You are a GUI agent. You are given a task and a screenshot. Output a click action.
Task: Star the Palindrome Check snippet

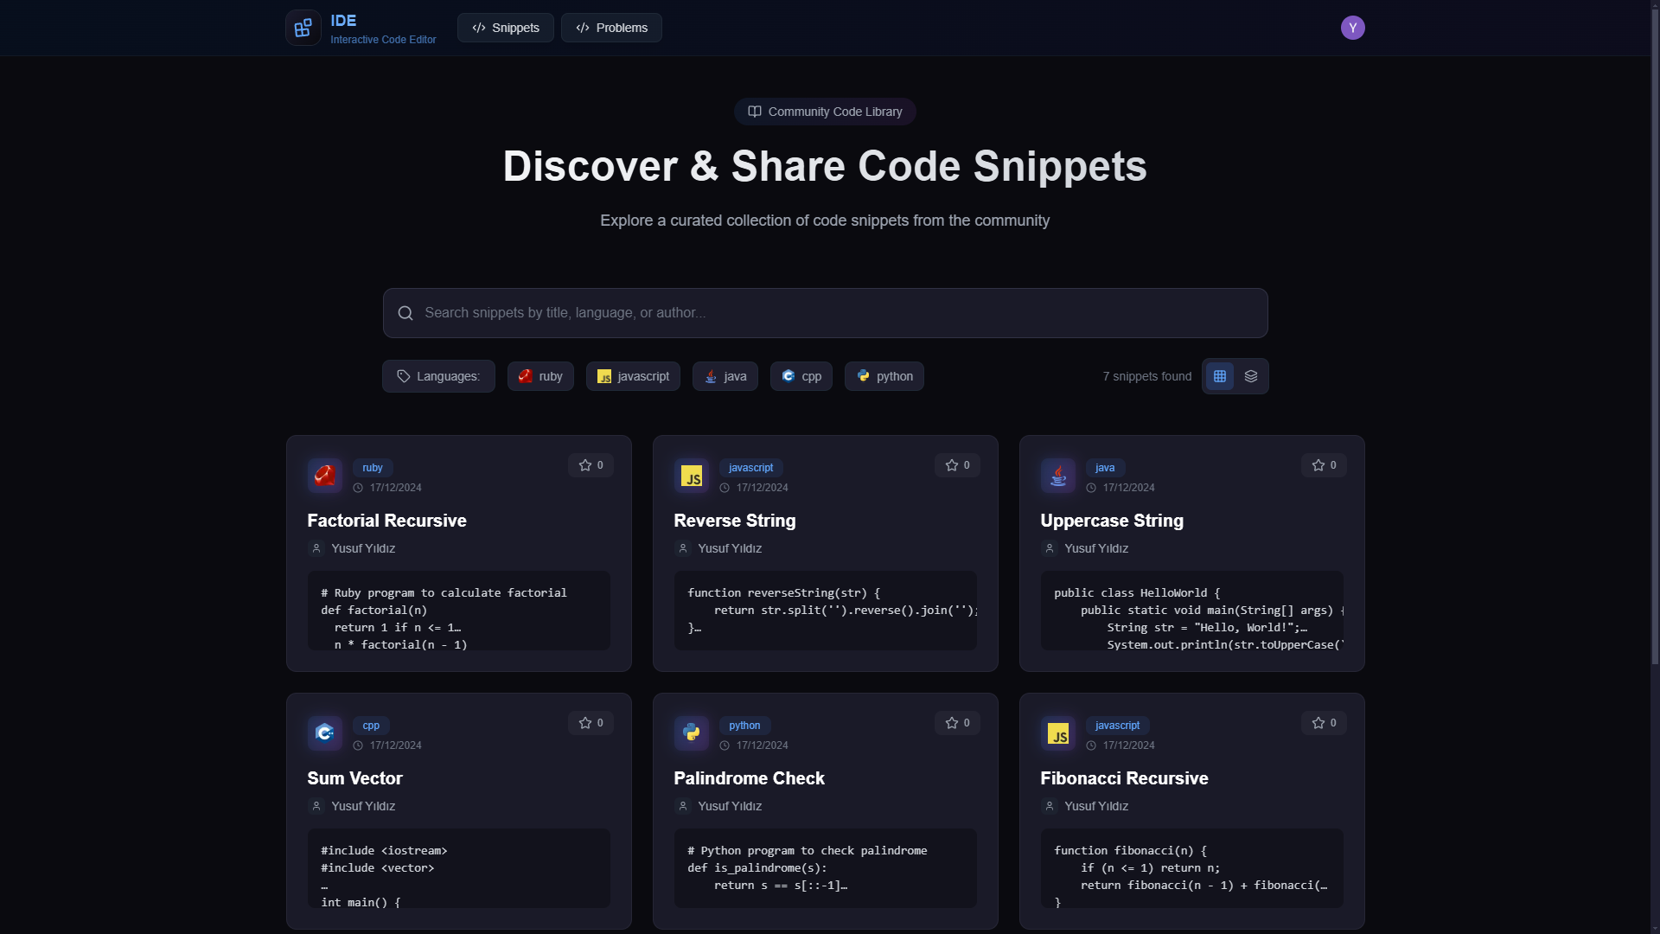pyautogui.click(x=957, y=723)
